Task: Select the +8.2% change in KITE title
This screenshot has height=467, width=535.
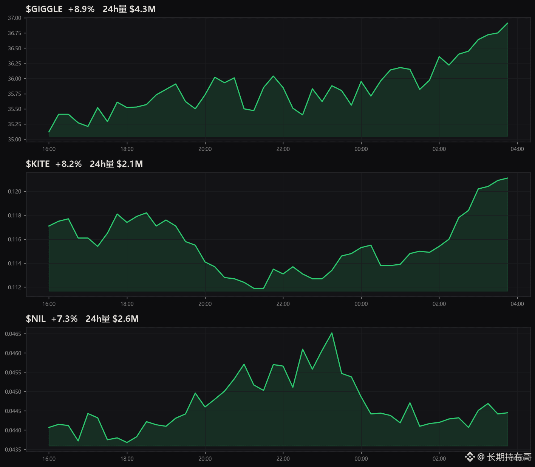Action: (68, 164)
